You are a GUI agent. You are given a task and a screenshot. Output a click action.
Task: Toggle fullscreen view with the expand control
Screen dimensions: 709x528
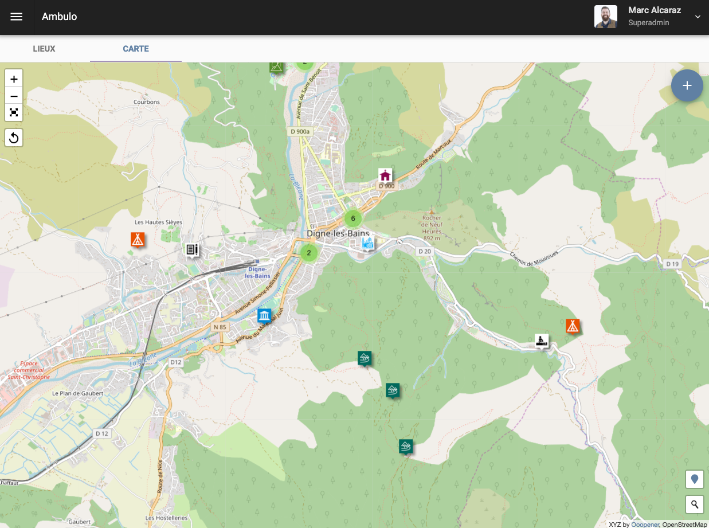coord(14,113)
